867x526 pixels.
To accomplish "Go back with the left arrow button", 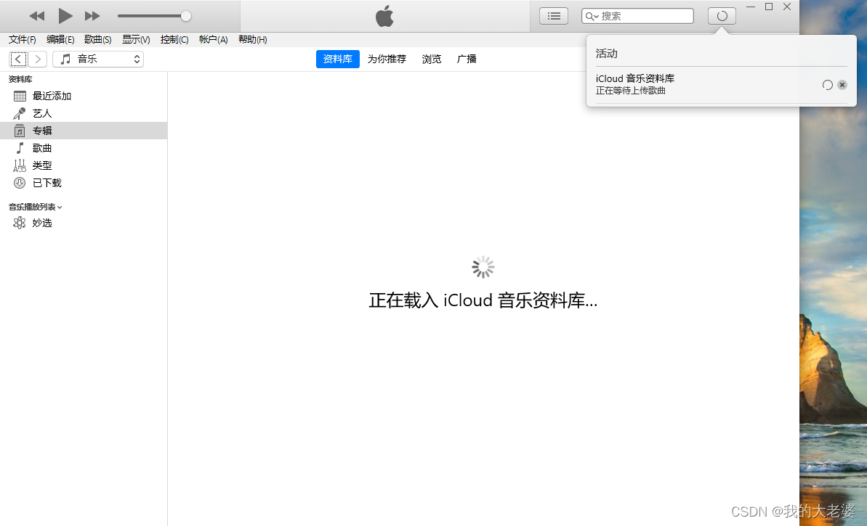I will [x=18, y=59].
